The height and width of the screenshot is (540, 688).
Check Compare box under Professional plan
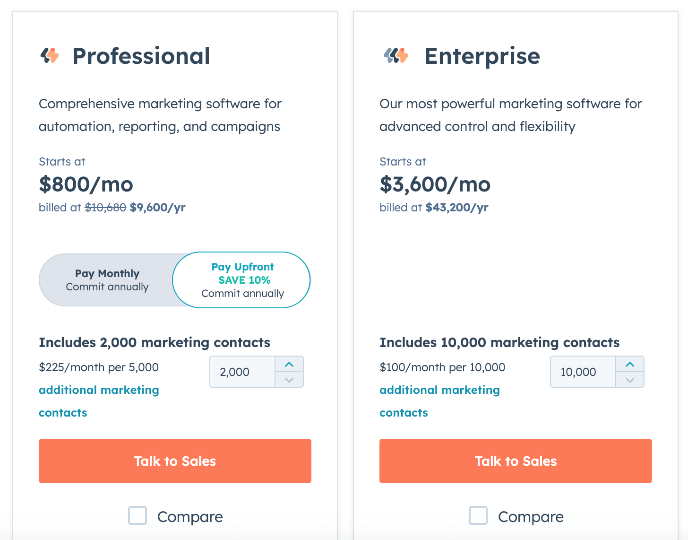click(138, 515)
